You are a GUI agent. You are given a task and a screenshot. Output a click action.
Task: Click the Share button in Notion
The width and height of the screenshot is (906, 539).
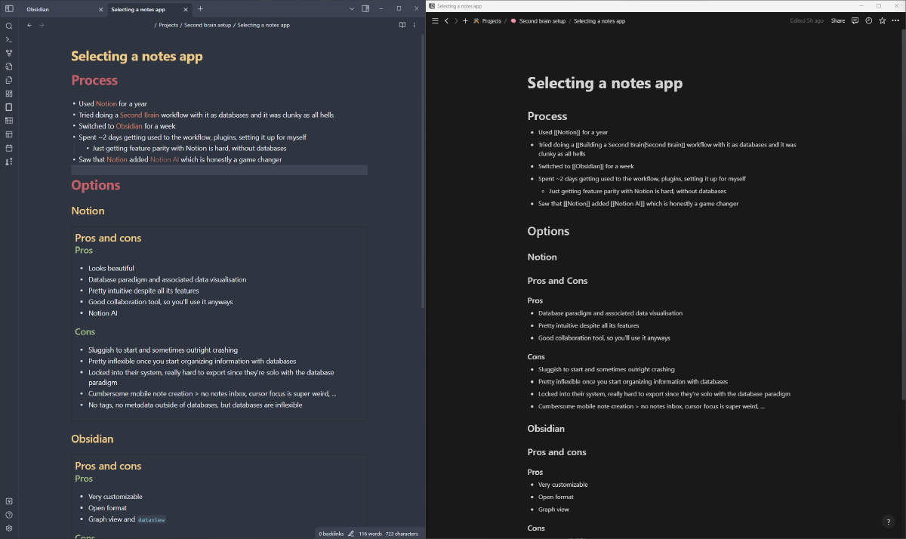838,21
